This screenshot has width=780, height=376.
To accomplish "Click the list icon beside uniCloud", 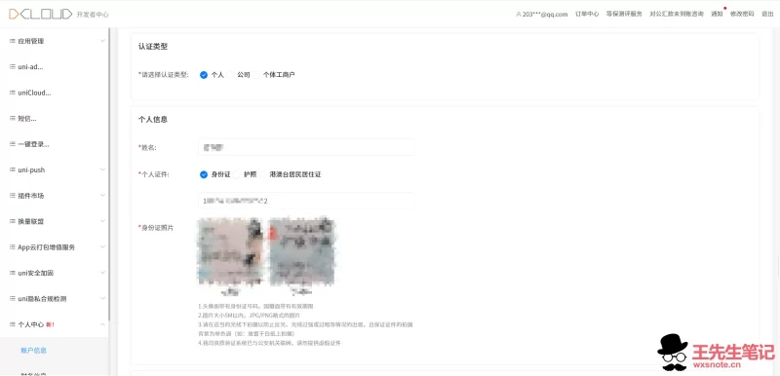I will 13,93.
